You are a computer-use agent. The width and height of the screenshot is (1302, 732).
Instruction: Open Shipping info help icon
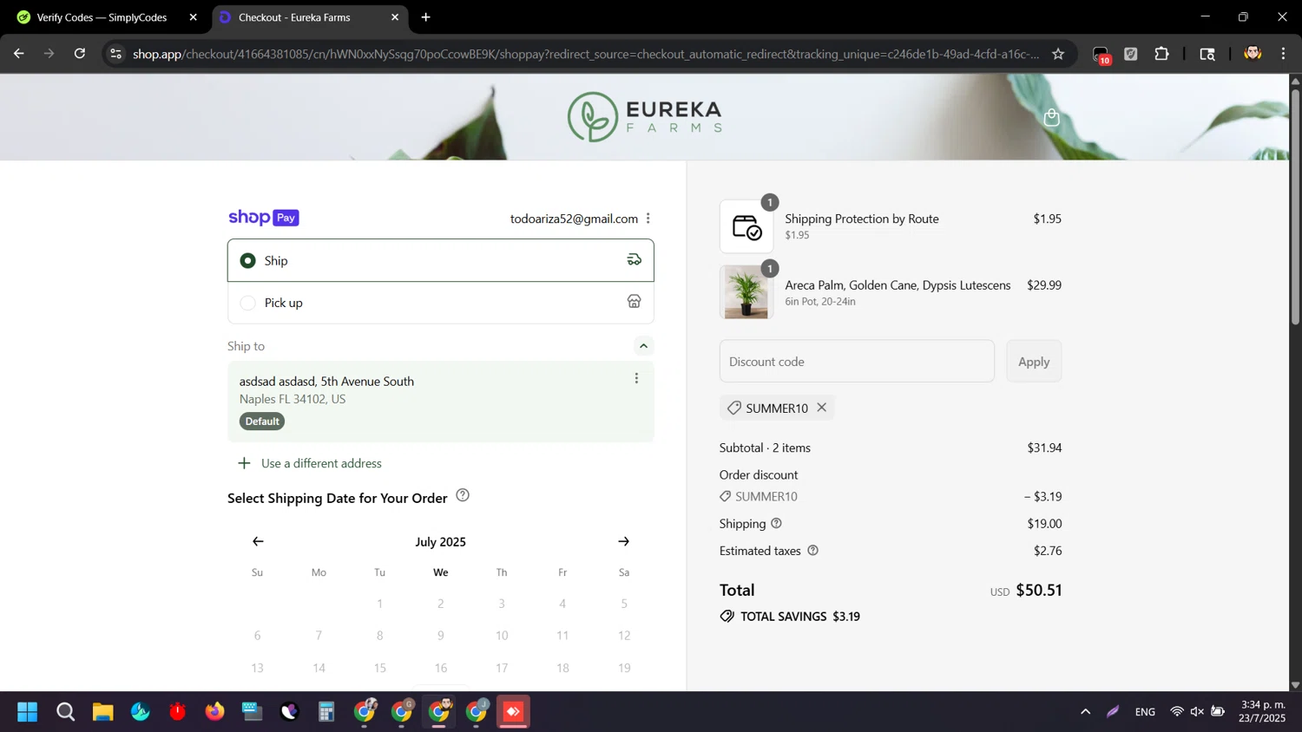(x=777, y=523)
